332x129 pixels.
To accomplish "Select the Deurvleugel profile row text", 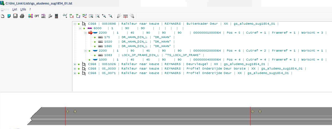I will click(x=178, y=64).
